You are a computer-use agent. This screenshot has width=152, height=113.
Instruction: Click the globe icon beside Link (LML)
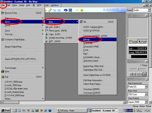click(47, 27)
